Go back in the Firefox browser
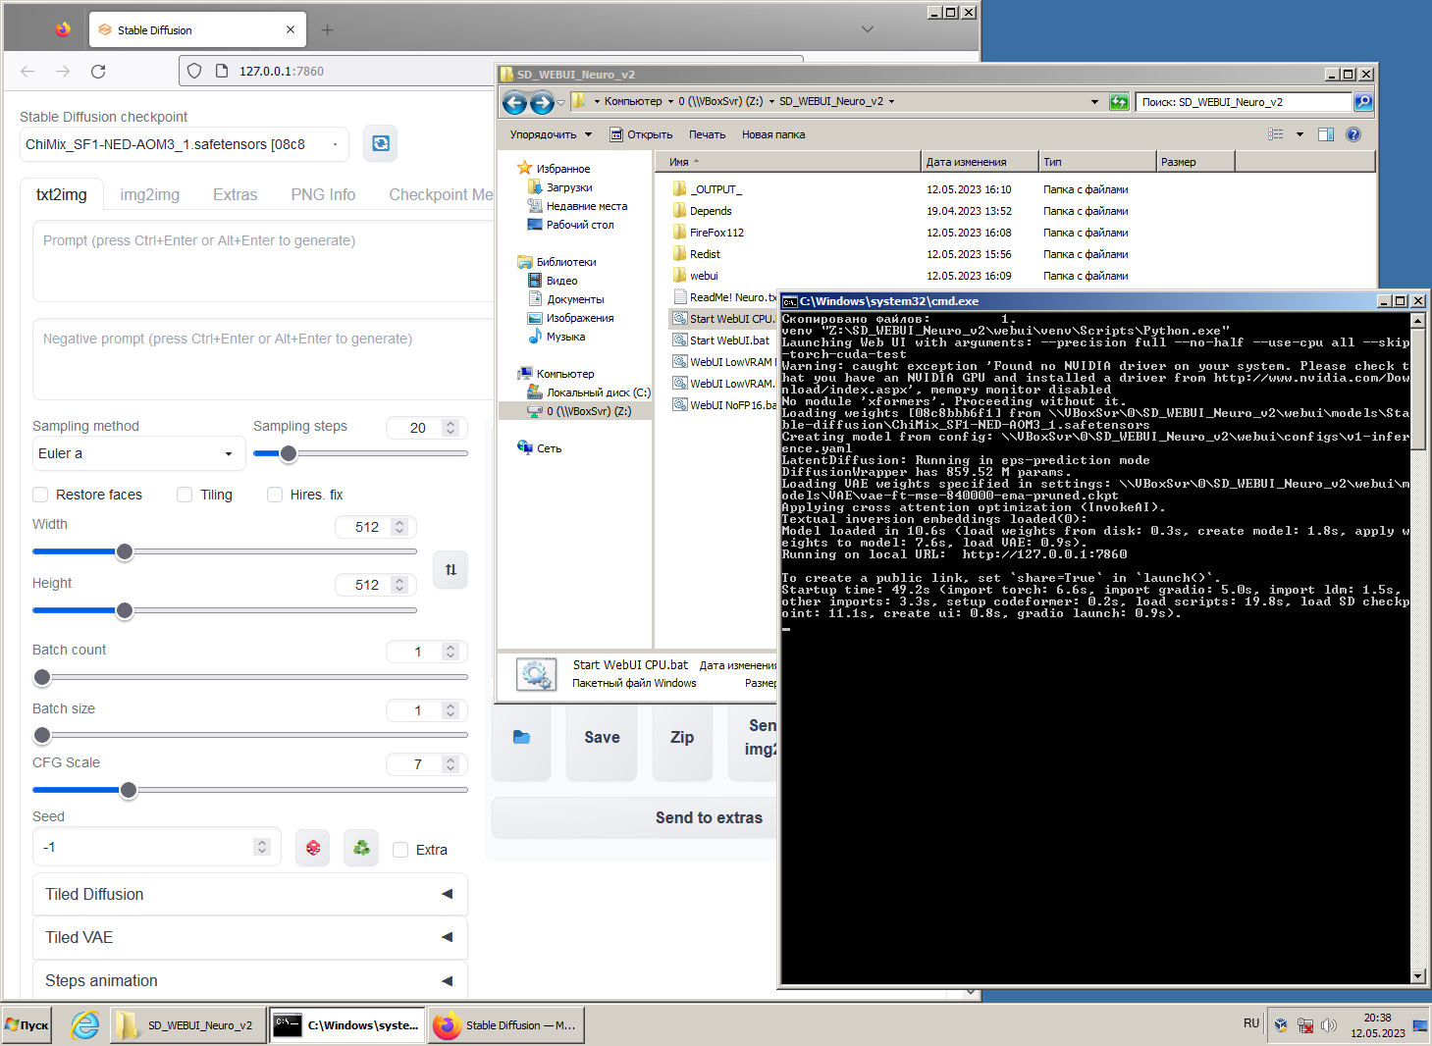The image size is (1432, 1046). [x=27, y=71]
